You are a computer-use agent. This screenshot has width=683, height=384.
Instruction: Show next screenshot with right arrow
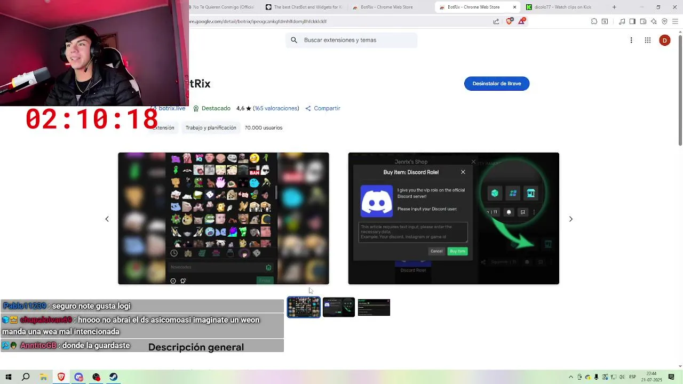click(x=570, y=219)
